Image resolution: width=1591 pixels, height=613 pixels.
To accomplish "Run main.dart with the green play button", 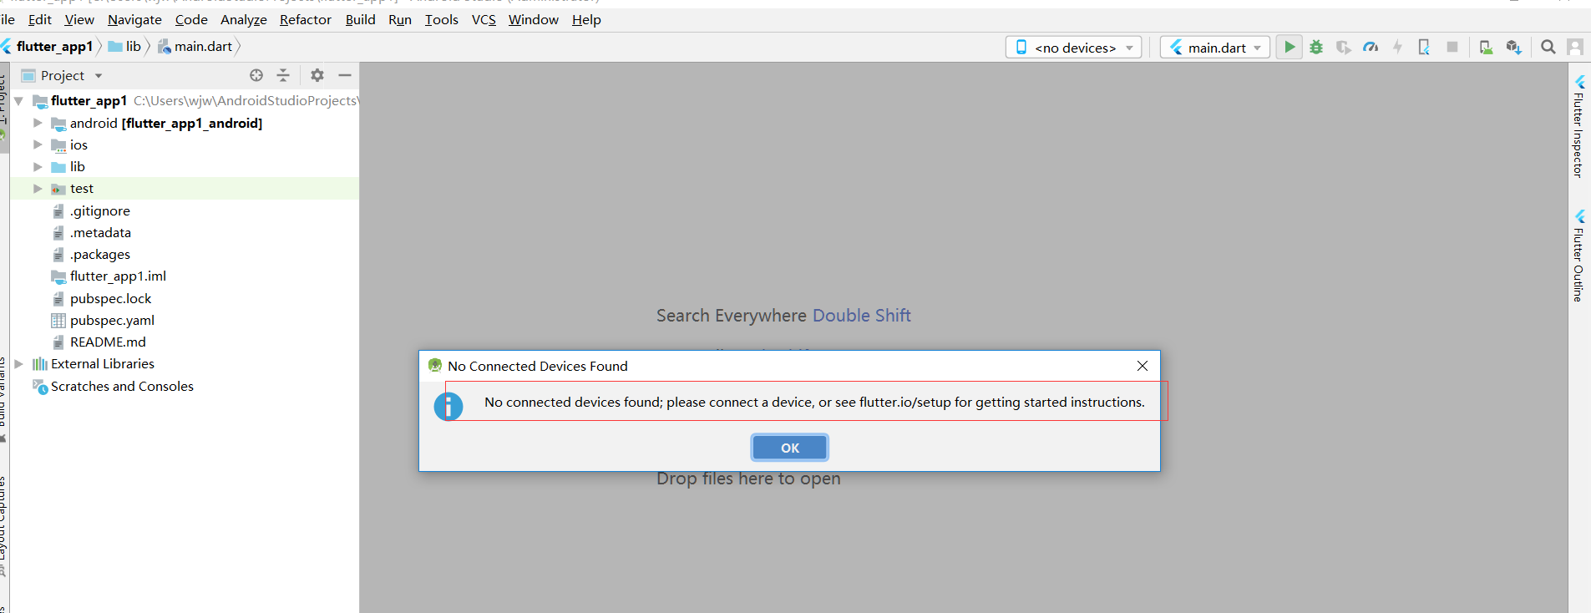I will (1290, 47).
